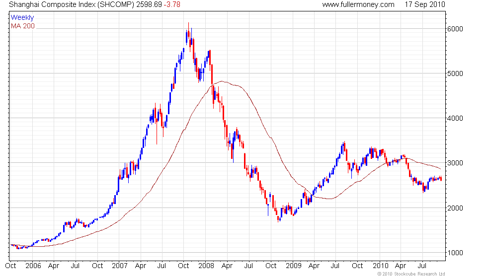The image size is (487, 278).
Task: Select the blue 'Weekly' legend label
Action: 22,18
